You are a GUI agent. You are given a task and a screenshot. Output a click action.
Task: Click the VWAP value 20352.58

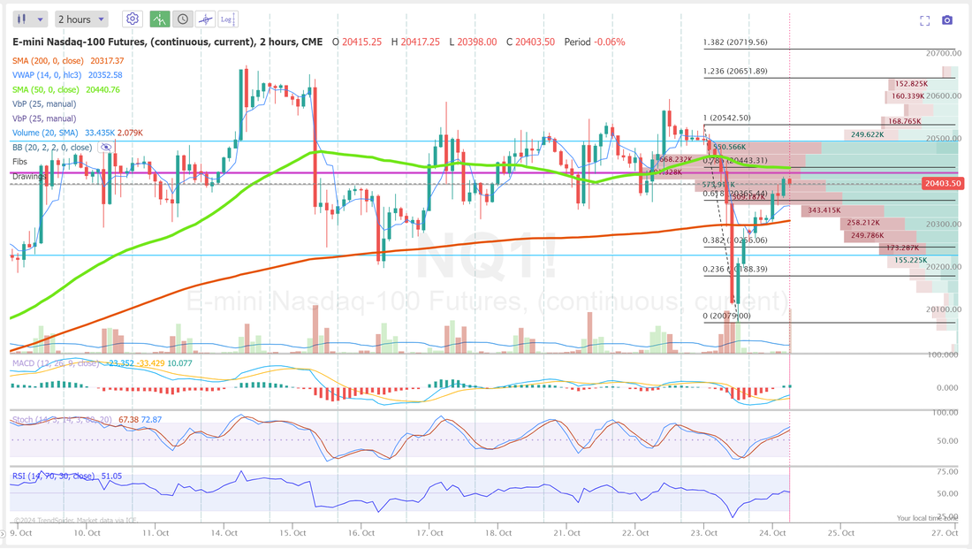[105, 75]
